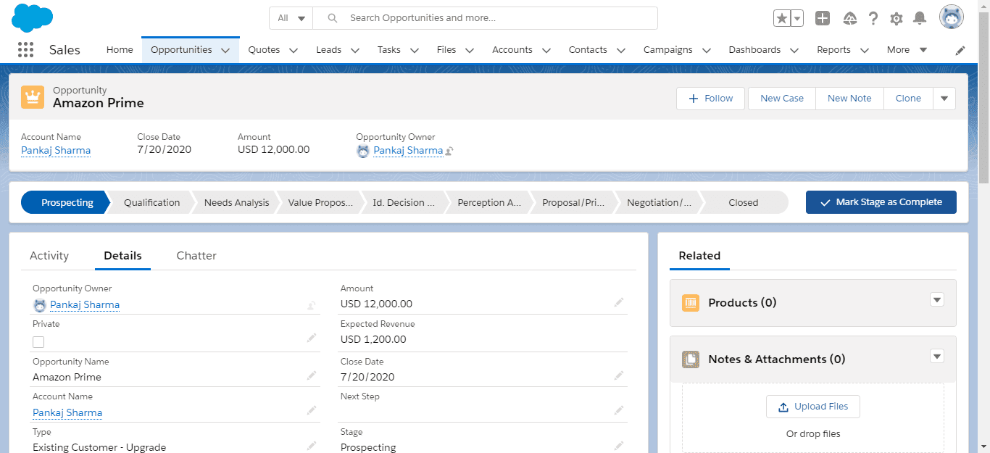Open Pankaj Sharma opportunity owner link in header

coord(408,151)
